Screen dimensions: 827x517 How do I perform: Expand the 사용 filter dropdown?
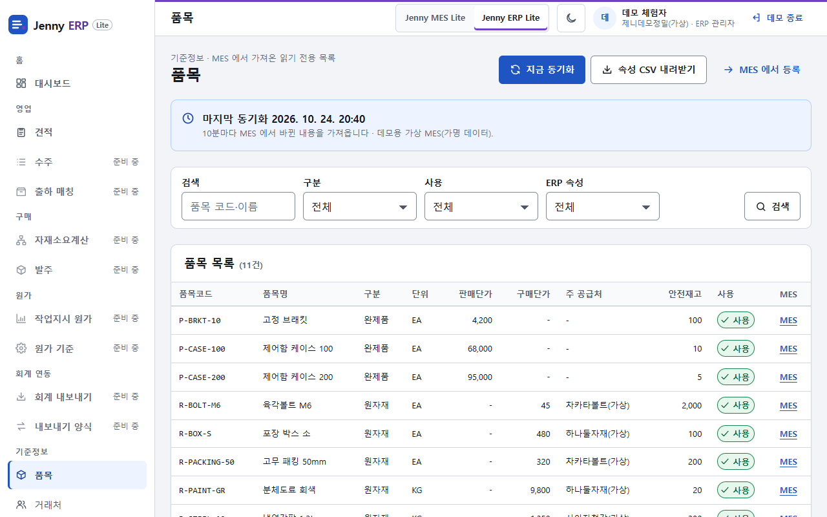coord(481,206)
